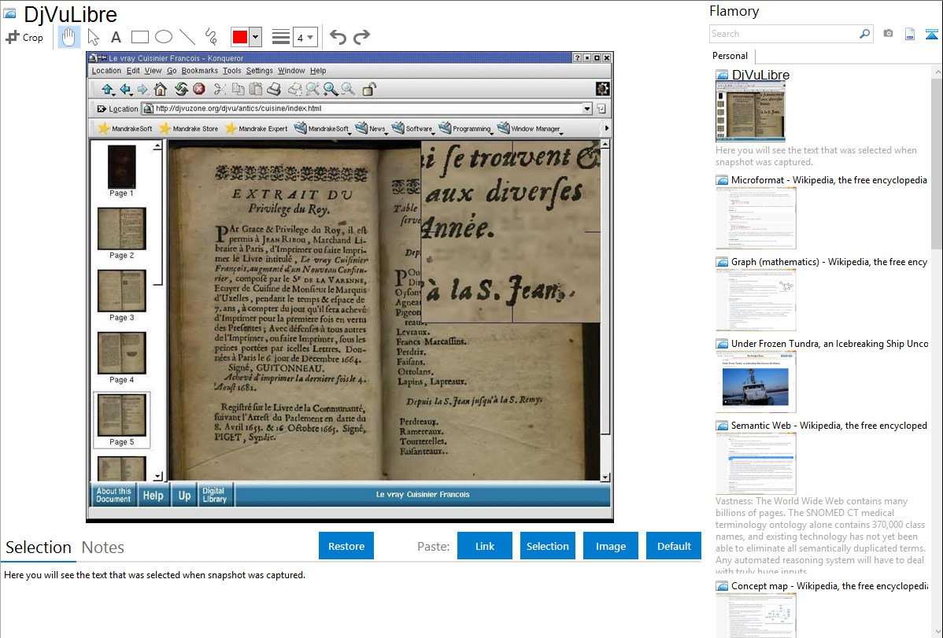Switch to the Selection tab

pos(39,548)
